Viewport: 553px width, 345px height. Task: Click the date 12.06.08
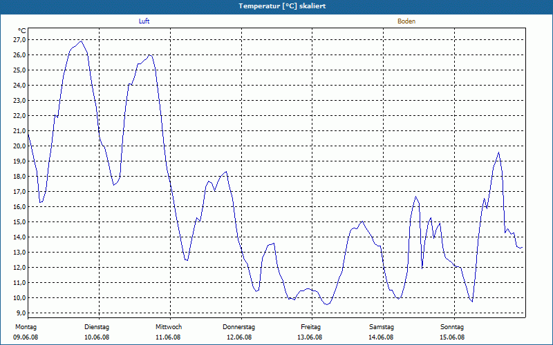pyautogui.click(x=239, y=337)
